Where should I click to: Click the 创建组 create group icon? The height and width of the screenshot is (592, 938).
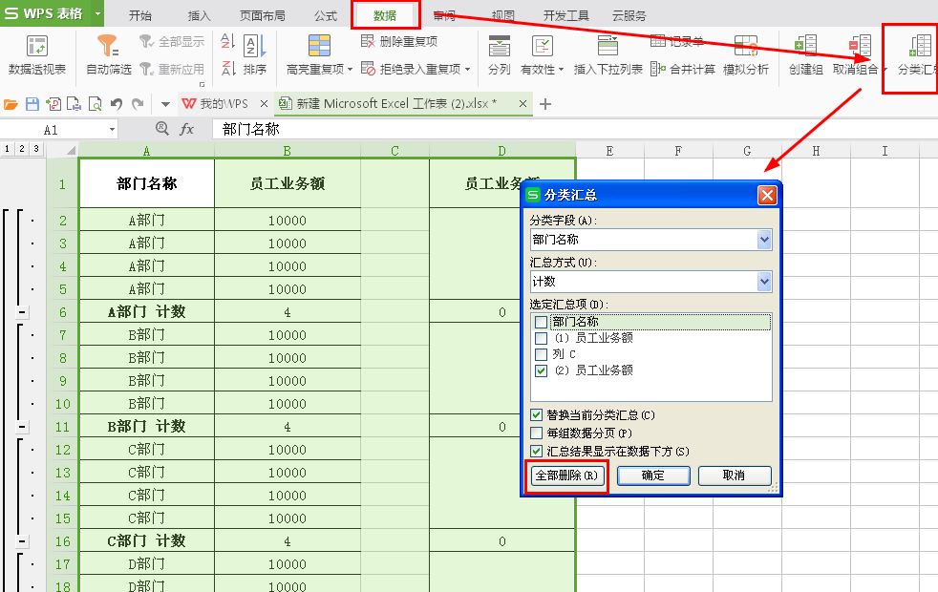click(x=806, y=46)
